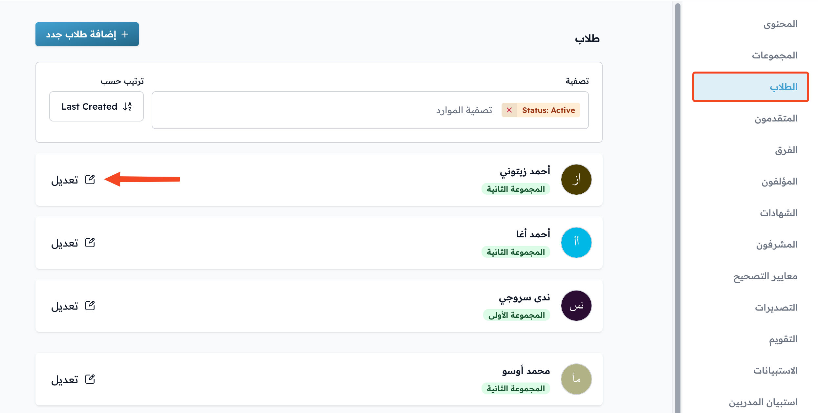Click the تعديل link for محمد أوسو
The height and width of the screenshot is (413, 818).
click(x=65, y=380)
